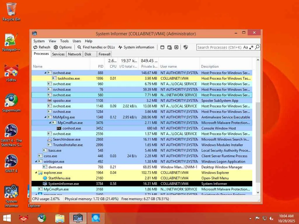This screenshot has height=224, width=299.
Task: Select the Supermium desktop shortcut
Action: pos(11,103)
